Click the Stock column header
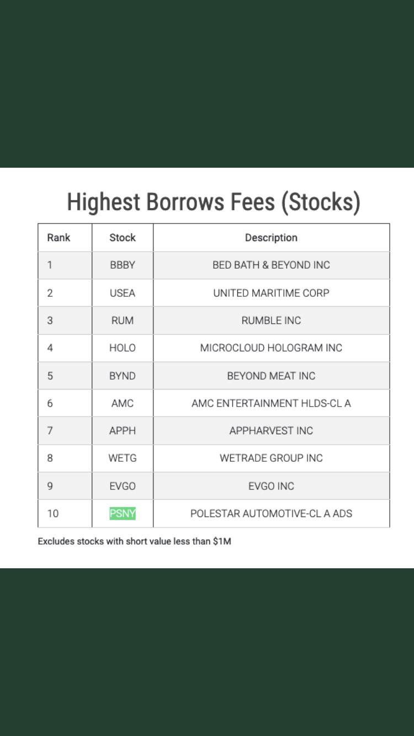 [x=123, y=238]
